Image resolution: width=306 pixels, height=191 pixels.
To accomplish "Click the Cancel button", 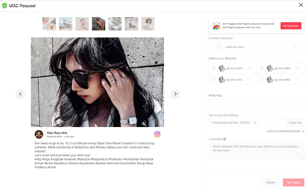I will [x=271, y=182].
